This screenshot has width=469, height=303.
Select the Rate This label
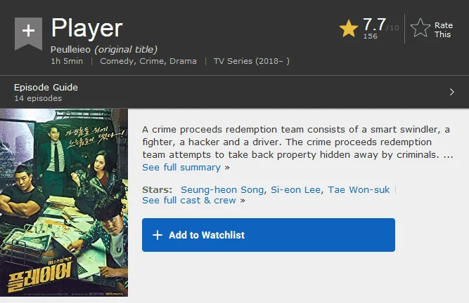click(443, 30)
